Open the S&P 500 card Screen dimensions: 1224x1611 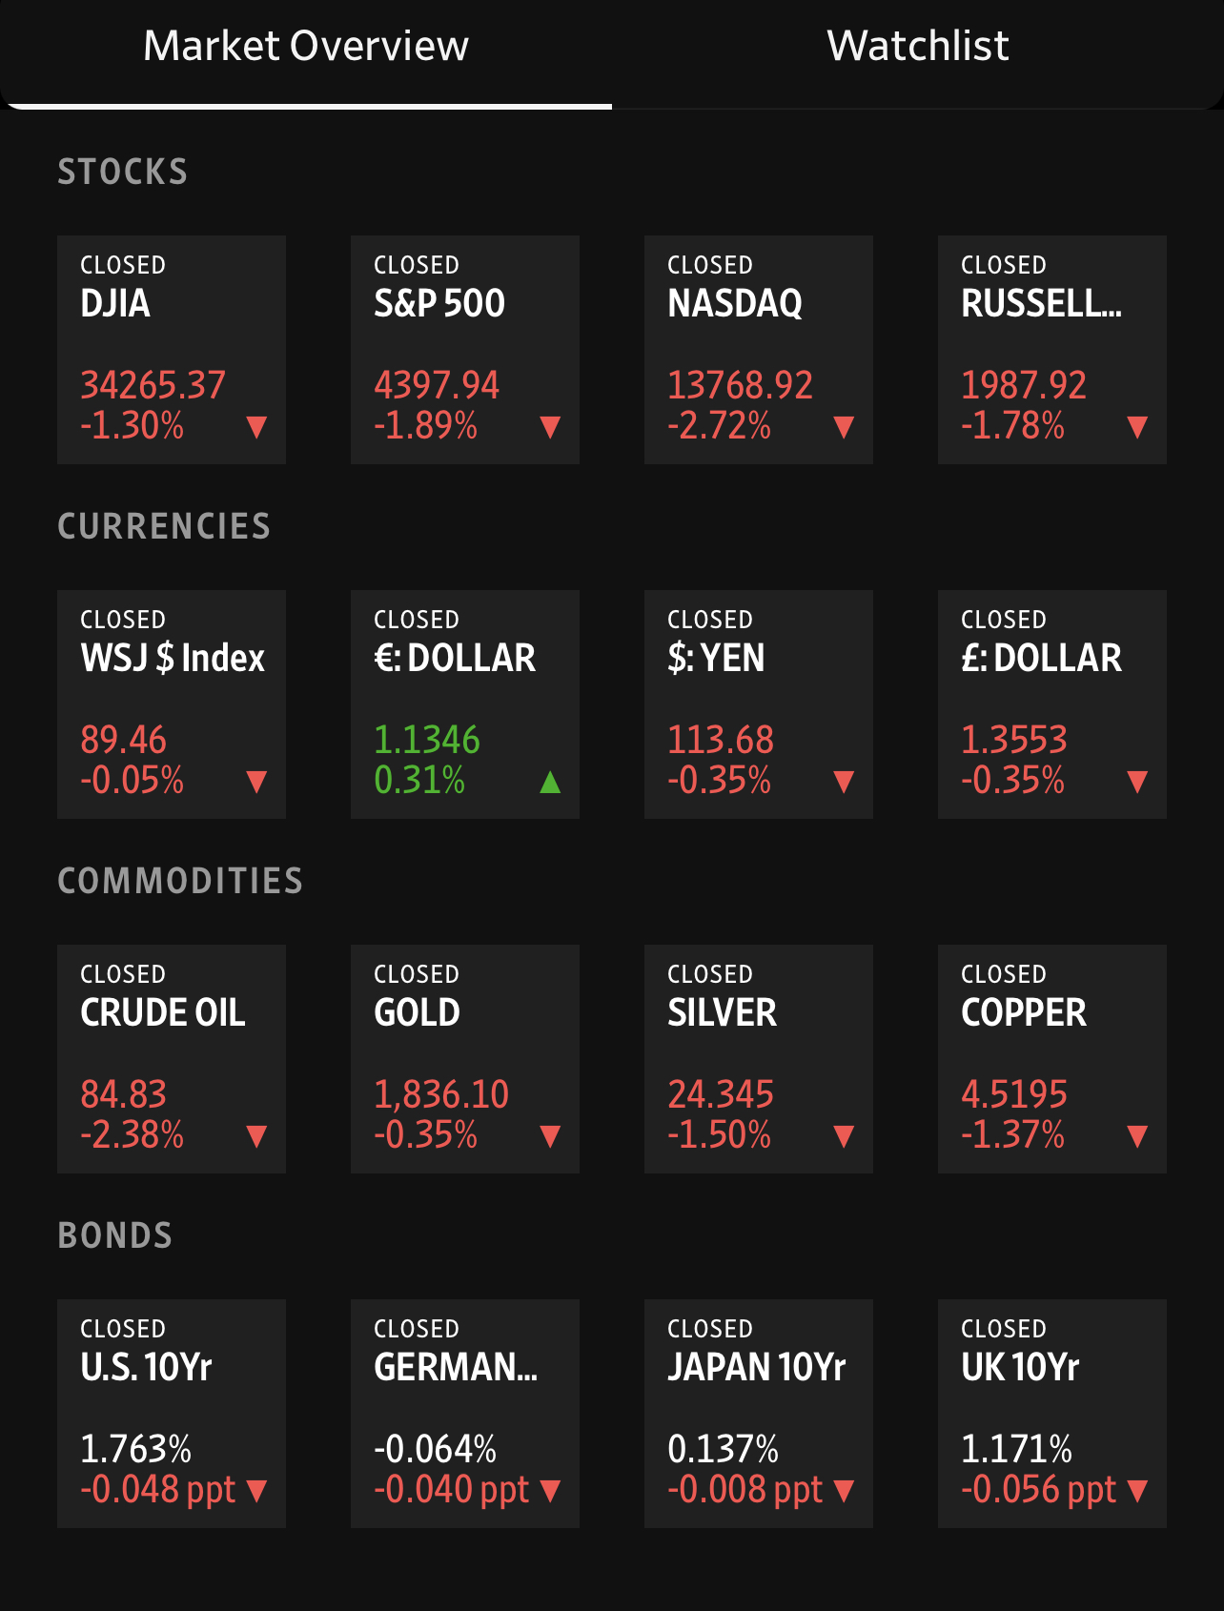(x=465, y=349)
